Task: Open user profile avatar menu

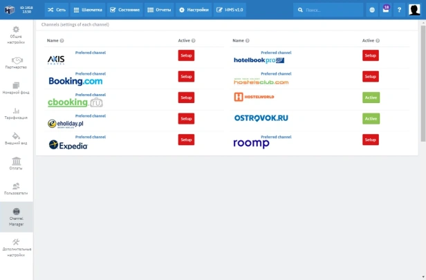Action: pyautogui.click(x=415, y=10)
